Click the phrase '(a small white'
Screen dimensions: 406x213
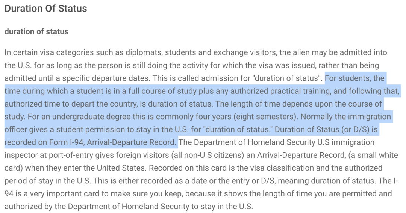click(x=373, y=155)
